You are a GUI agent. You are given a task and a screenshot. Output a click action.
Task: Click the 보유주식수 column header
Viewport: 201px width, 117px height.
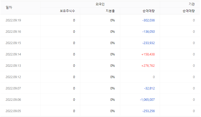[67, 11]
